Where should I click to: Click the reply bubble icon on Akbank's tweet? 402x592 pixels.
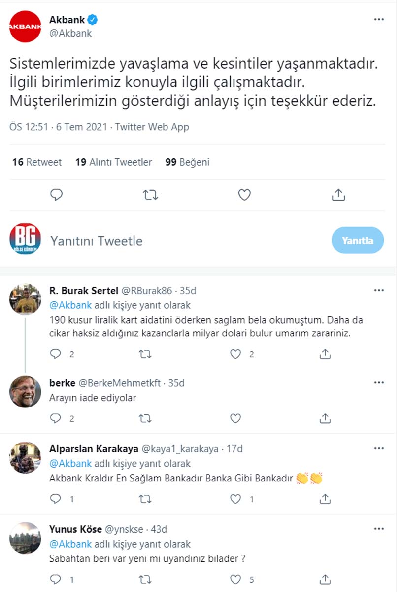(56, 195)
